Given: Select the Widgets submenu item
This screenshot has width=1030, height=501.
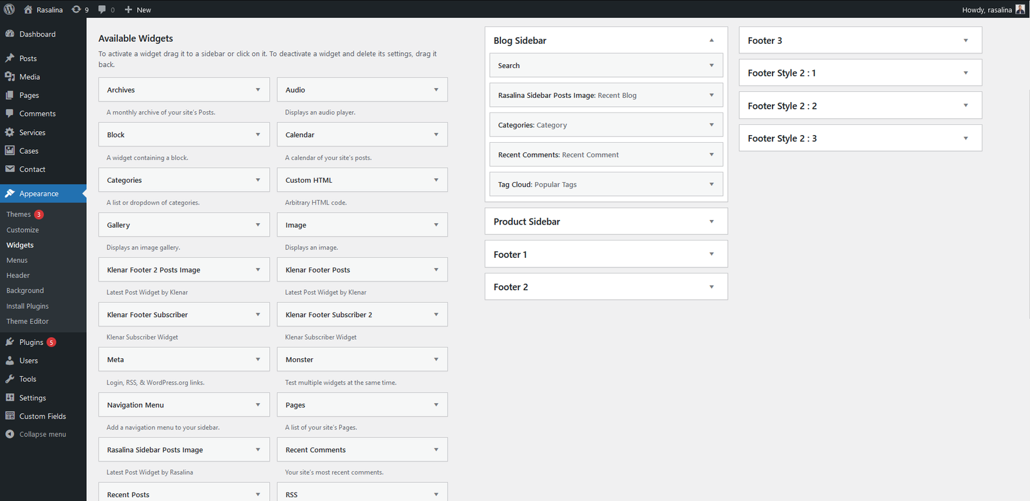Looking at the screenshot, I should 20,245.
